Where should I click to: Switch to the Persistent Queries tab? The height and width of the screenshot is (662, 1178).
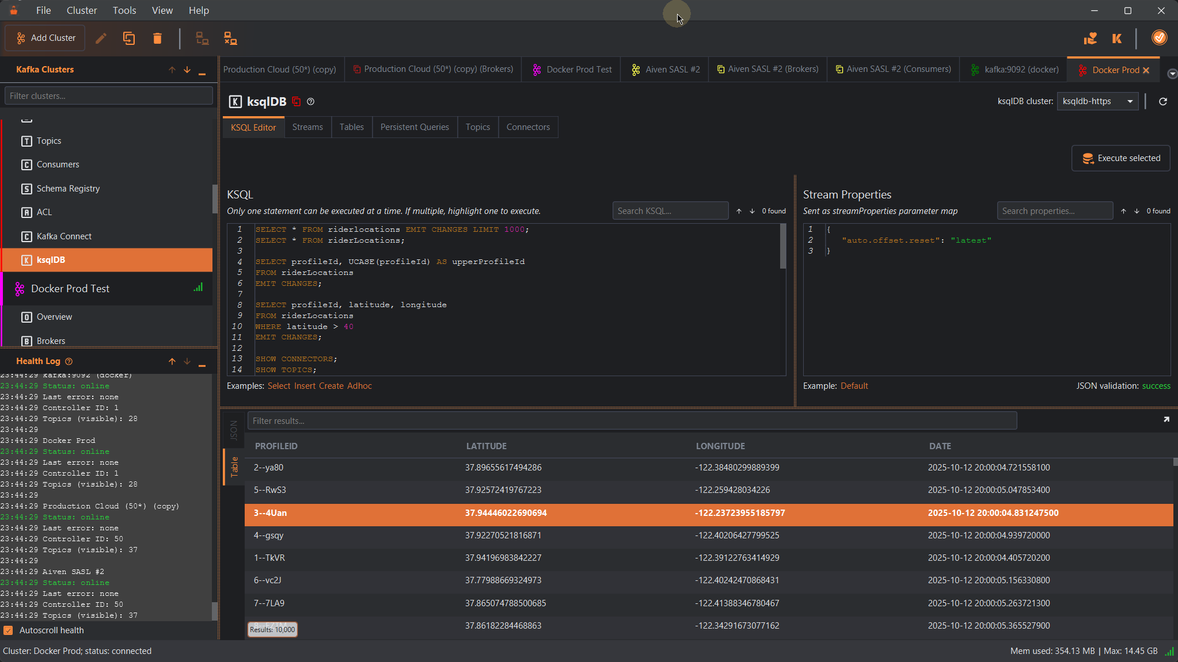pos(415,127)
